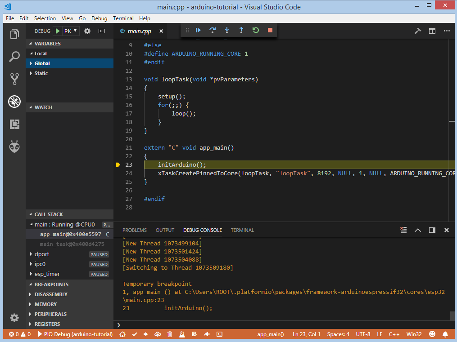This screenshot has height=342, width=457.
Task: Switch to the PROBLEMS tab
Action: [135, 230]
